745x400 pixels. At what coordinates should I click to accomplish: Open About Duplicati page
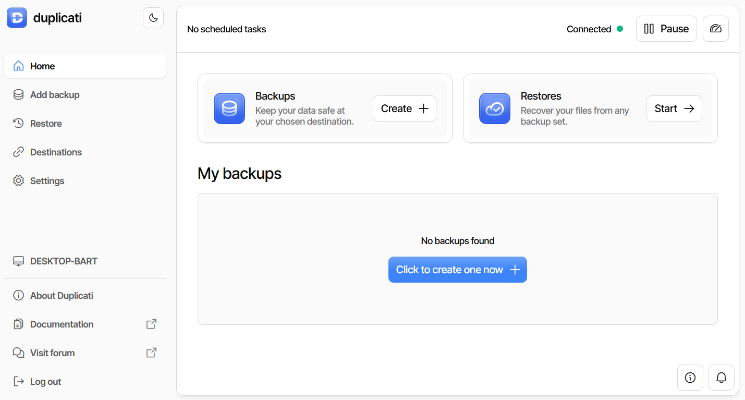click(62, 296)
